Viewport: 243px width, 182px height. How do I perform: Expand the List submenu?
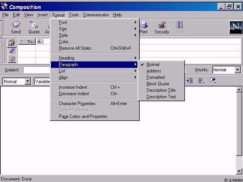pyautogui.click(x=95, y=71)
